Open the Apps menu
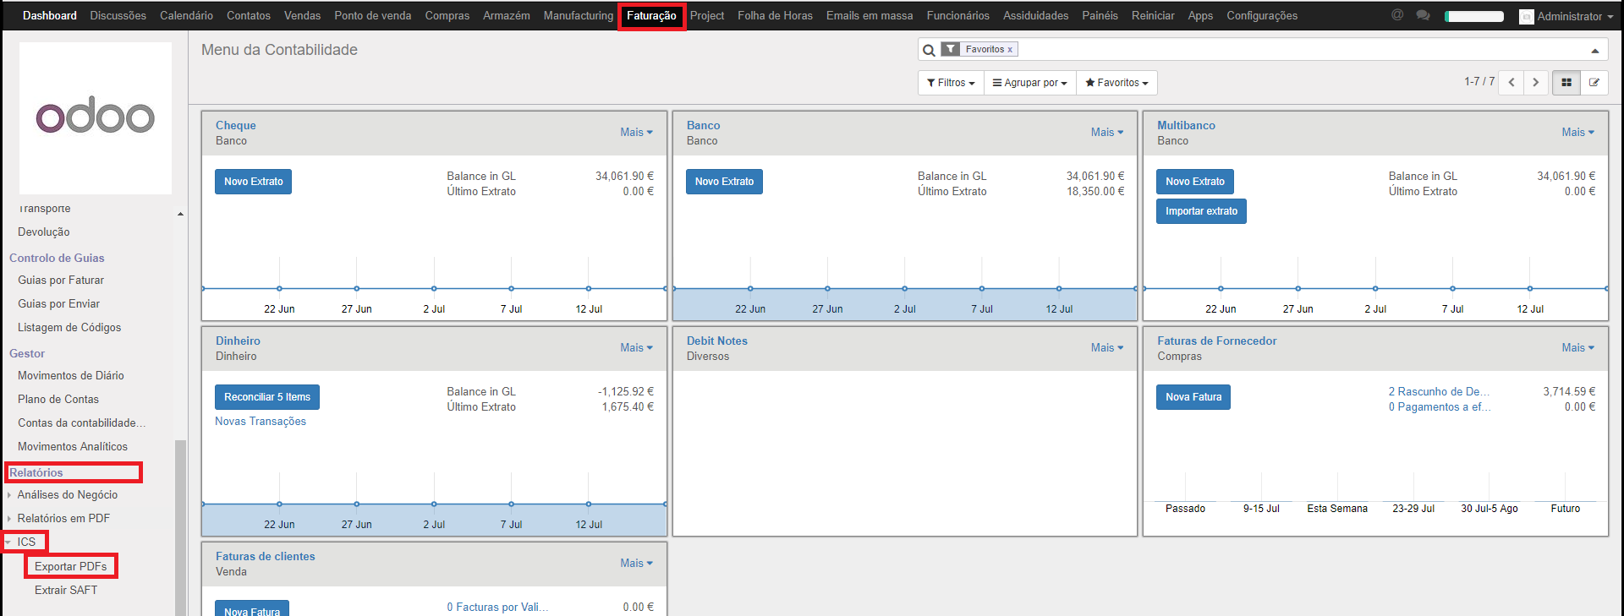The width and height of the screenshot is (1624, 616). (x=1200, y=15)
